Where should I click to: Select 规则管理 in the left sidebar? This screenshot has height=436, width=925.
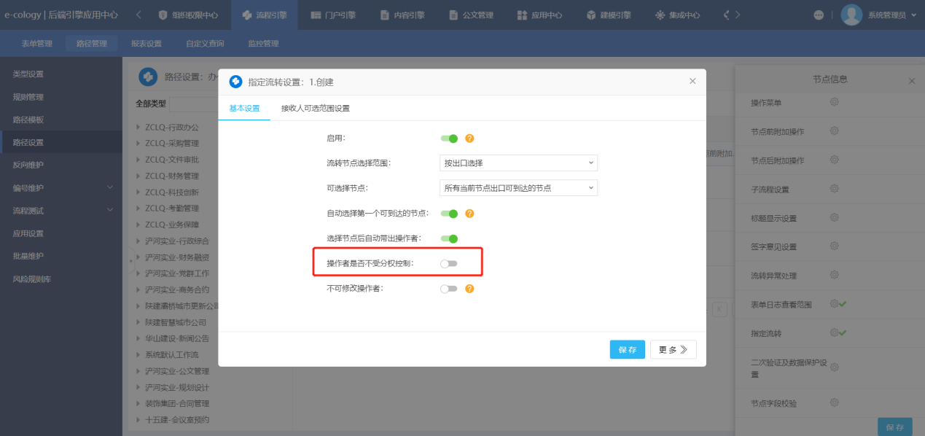click(28, 97)
